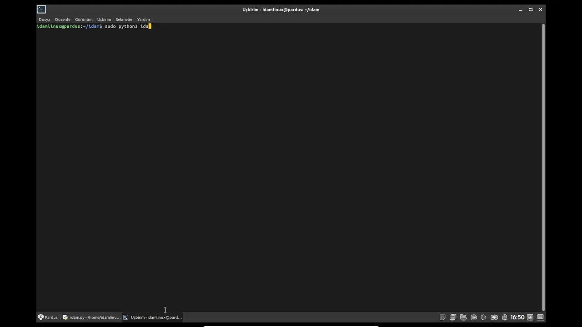The width and height of the screenshot is (582, 327).
Task: Open the Sekmeler menu
Action: coord(124,20)
